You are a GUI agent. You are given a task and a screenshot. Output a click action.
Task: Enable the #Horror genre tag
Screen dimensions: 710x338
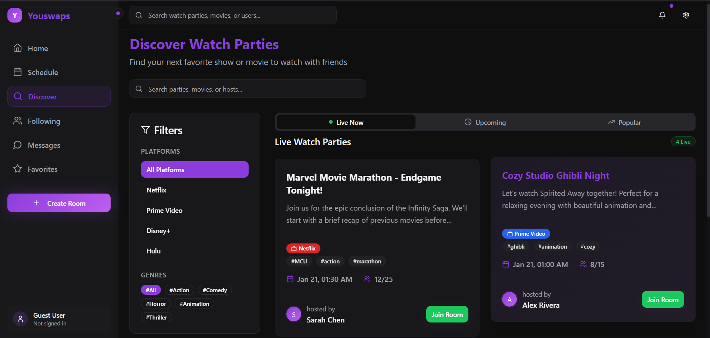[x=156, y=304]
